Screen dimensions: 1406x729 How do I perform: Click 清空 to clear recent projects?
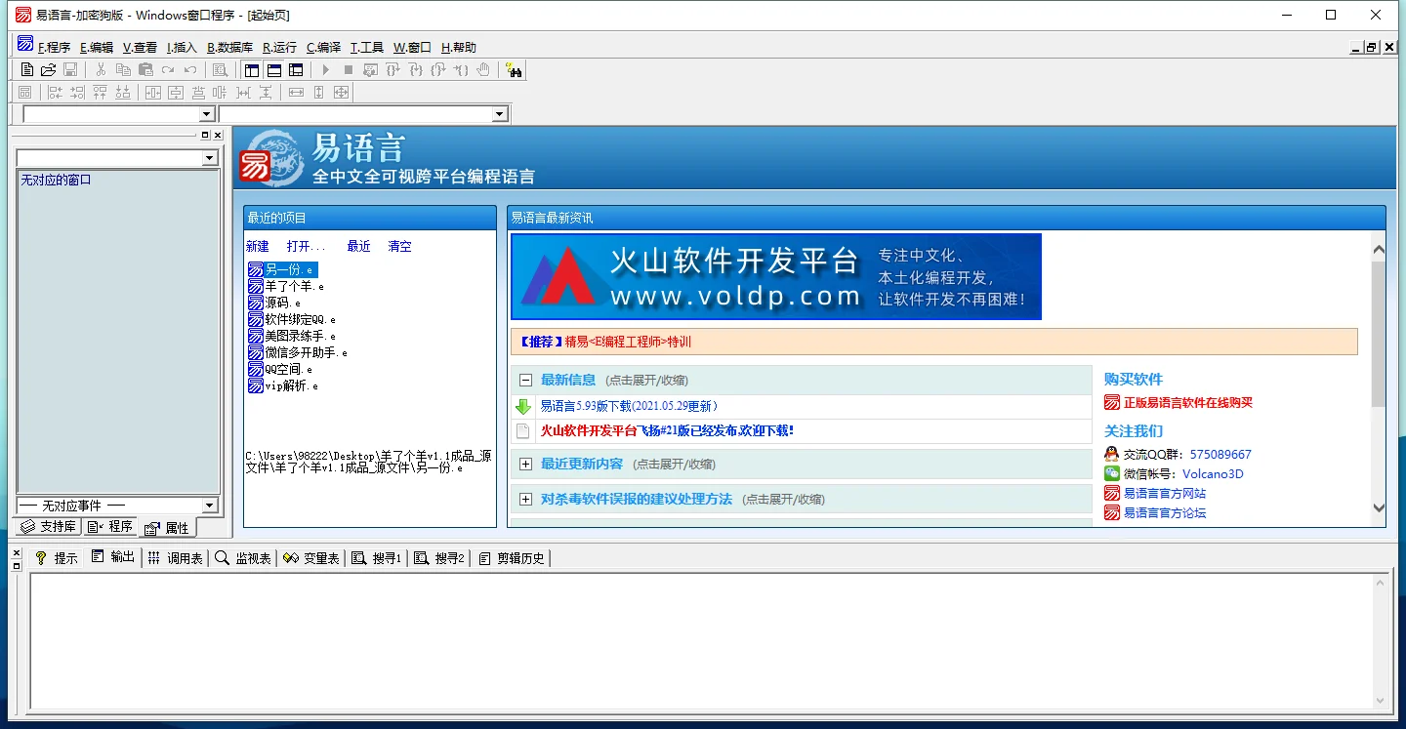pyautogui.click(x=398, y=246)
